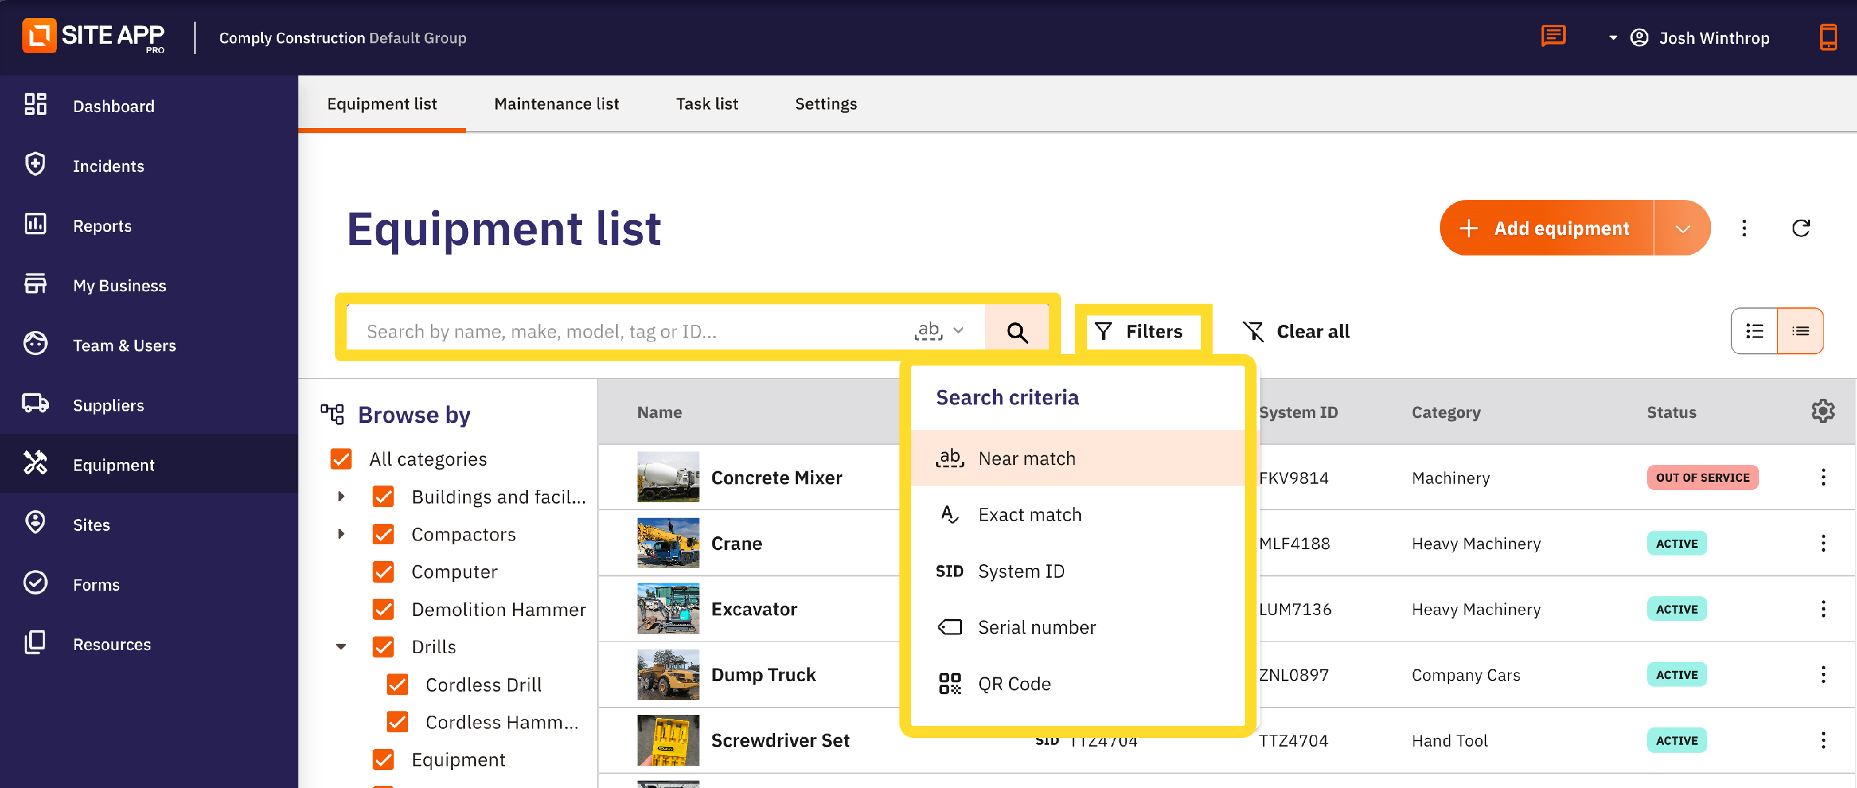Sort by the Category column header
1857x788 pixels.
[1446, 412]
